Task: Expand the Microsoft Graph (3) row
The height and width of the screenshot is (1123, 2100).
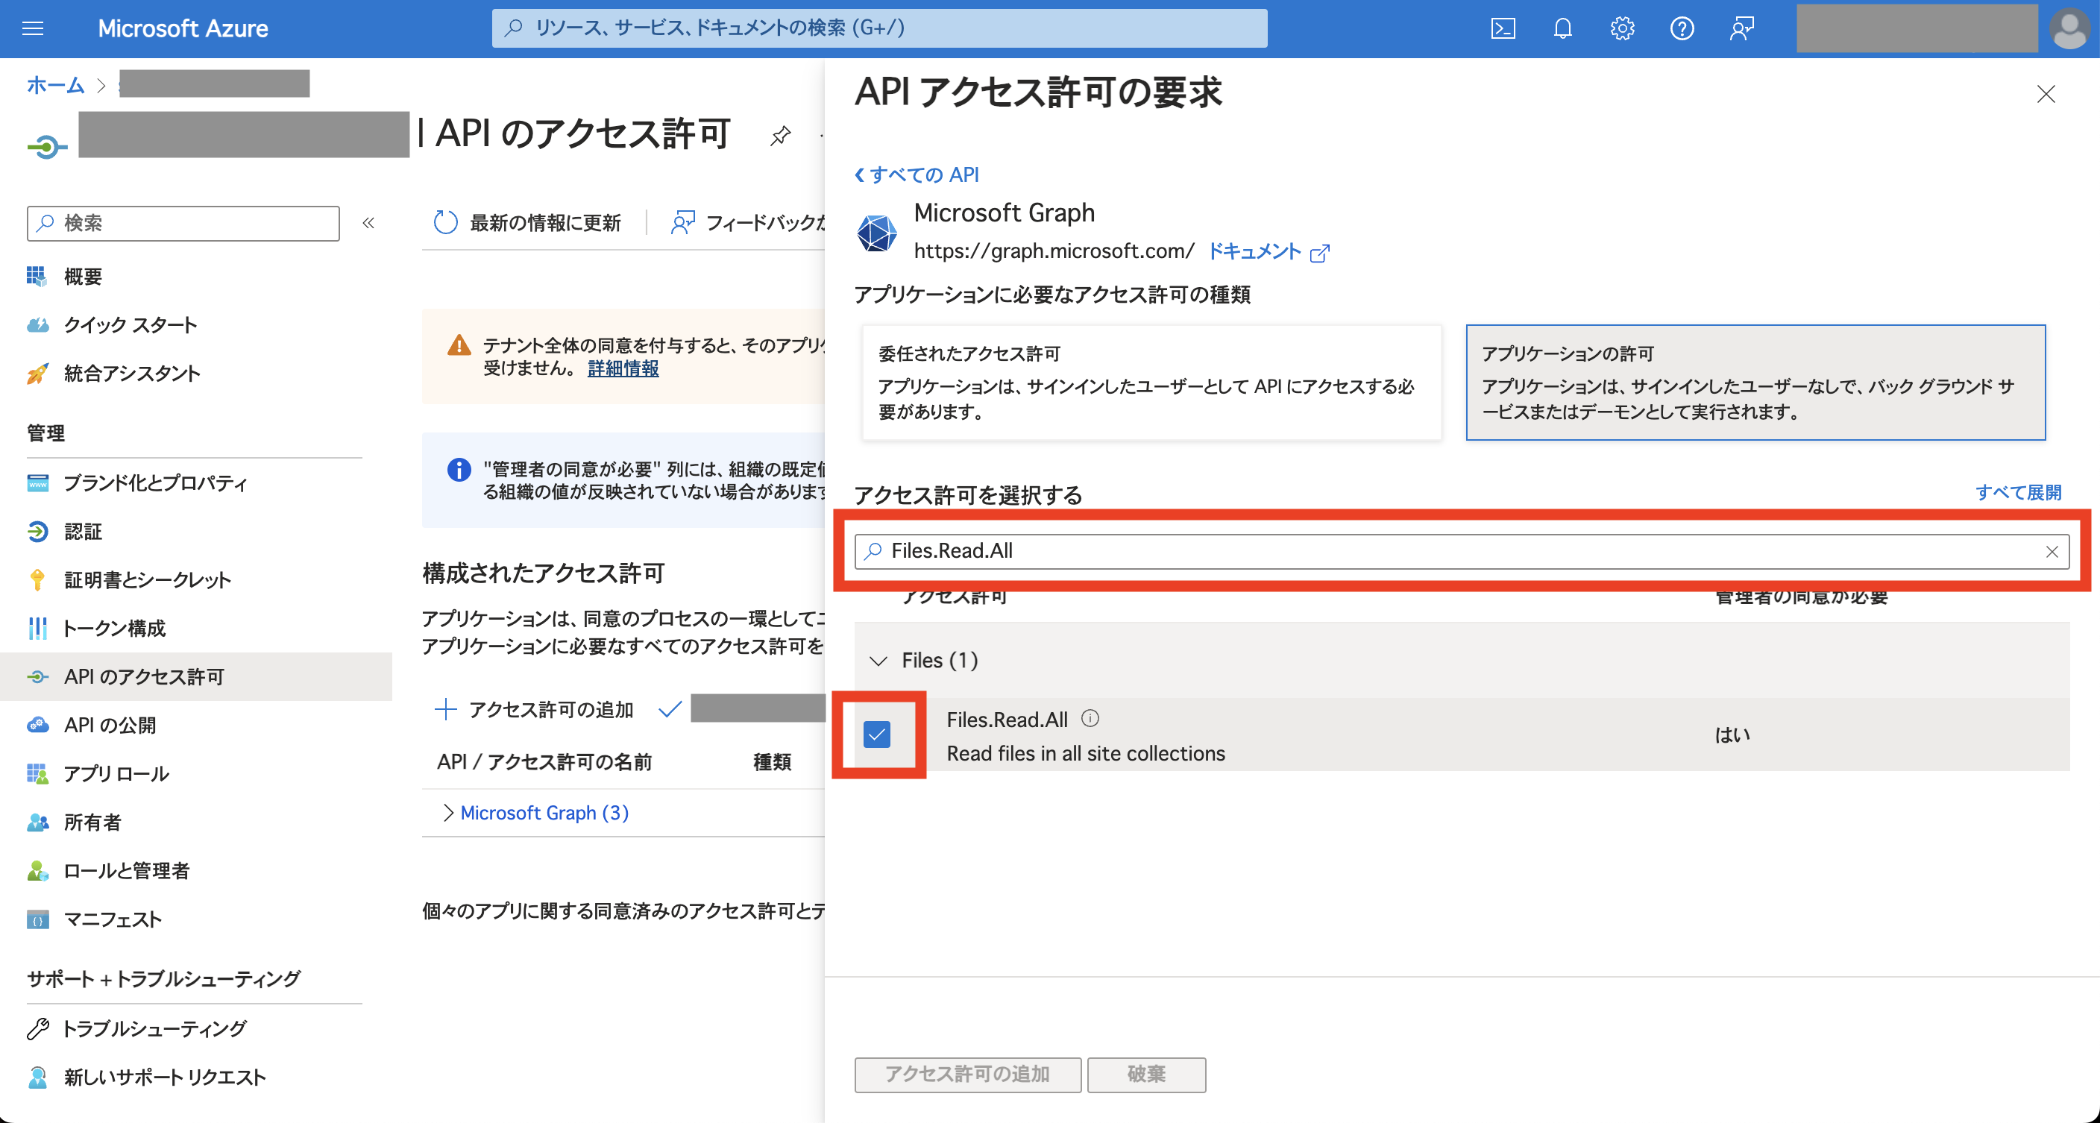Action: pyautogui.click(x=447, y=813)
